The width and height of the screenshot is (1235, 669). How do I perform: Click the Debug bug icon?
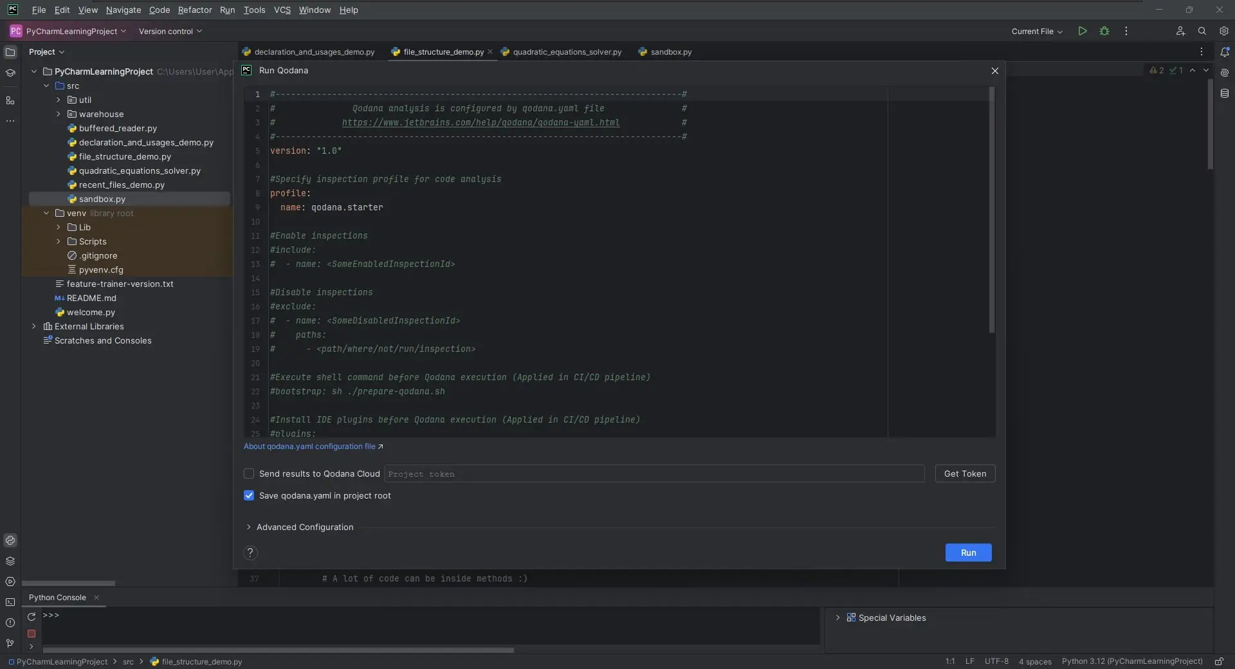click(x=1104, y=31)
